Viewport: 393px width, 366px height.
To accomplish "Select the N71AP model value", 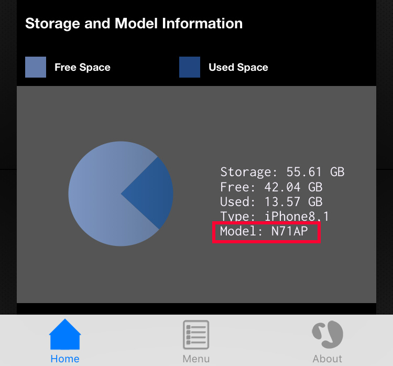I will point(289,231).
